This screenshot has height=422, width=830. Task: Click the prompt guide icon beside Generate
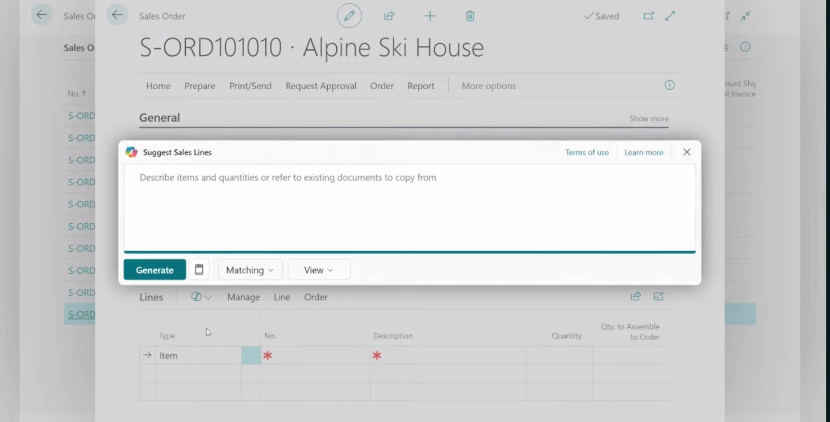click(199, 270)
